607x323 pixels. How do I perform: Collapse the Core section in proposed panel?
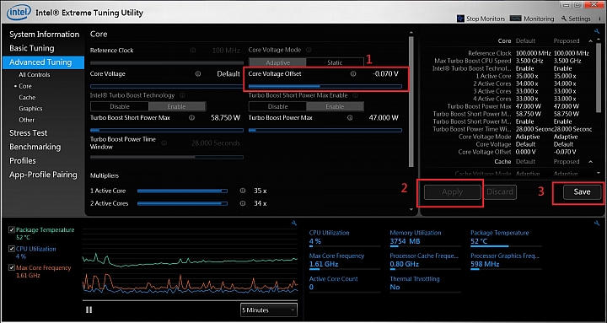pyautogui.click(x=590, y=41)
